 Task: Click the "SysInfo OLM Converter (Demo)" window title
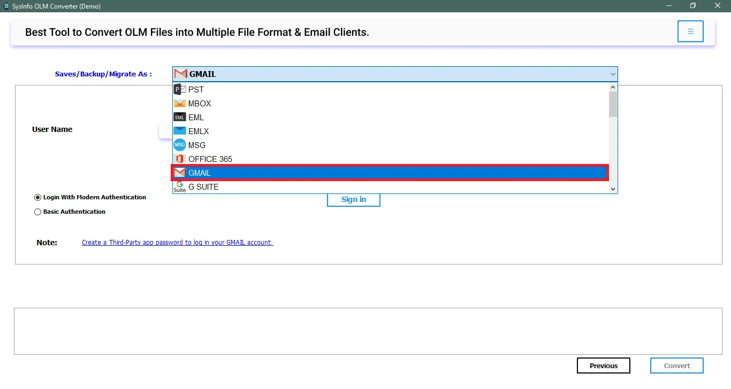[57, 6]
